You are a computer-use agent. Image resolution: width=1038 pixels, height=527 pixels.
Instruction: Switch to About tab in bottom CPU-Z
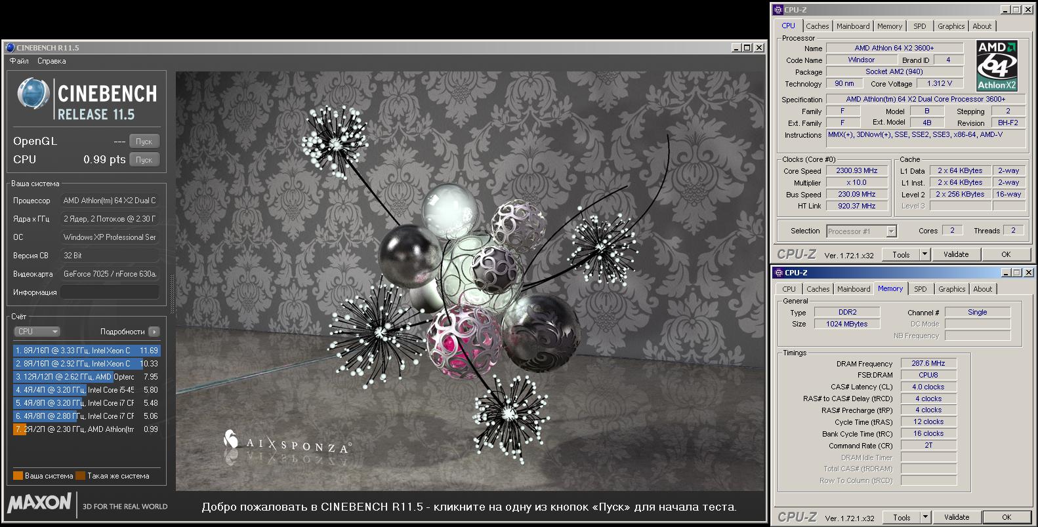(983, 289)
